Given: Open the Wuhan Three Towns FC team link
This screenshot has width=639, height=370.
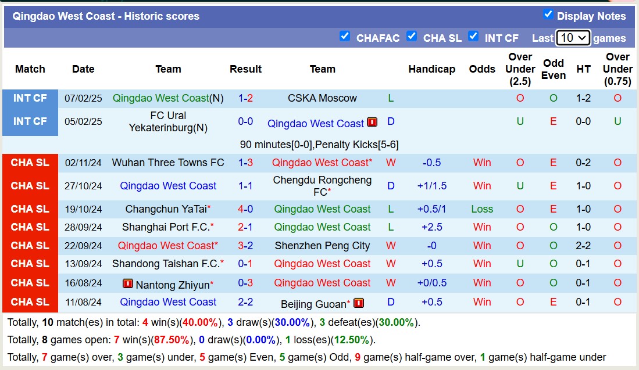Looking at the screenshot, I should tap(168, 163).
